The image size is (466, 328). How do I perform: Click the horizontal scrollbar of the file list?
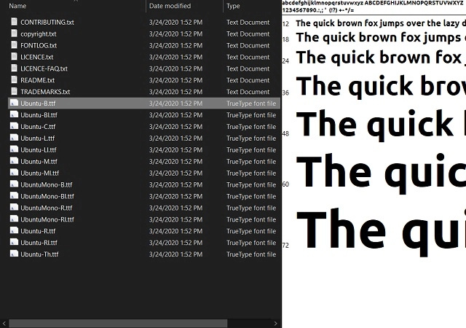point(118,323)
